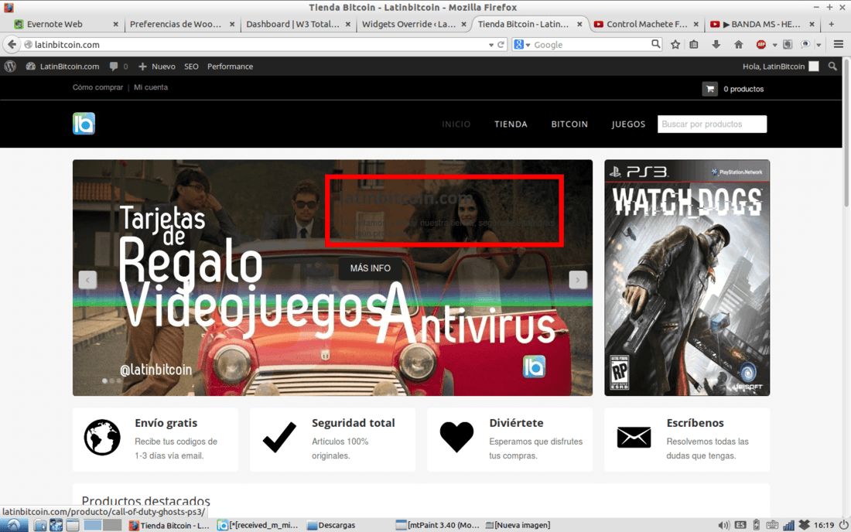
Task: Click 0 productos cart link
Action: click(x=743, y=89)
